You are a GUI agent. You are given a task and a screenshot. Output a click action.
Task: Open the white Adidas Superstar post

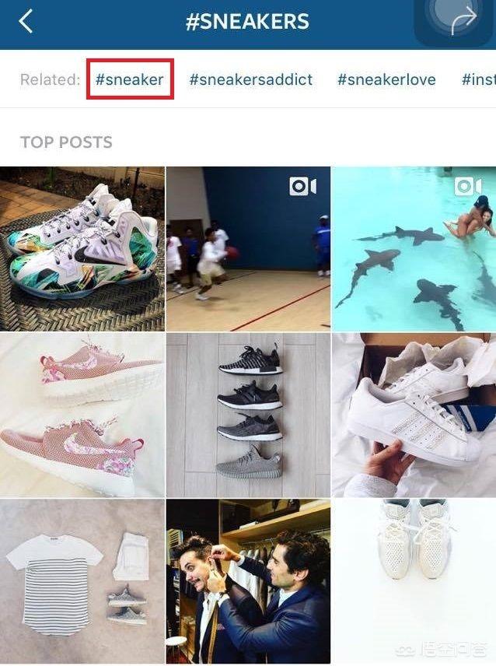point(414,415)
